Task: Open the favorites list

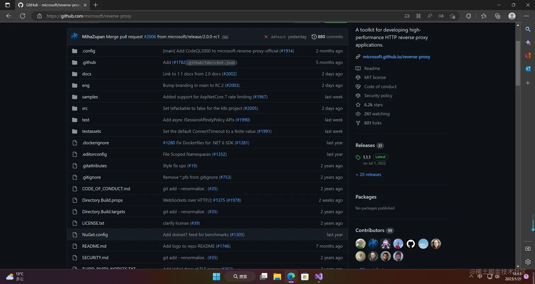Action: (x=484, y=16)
